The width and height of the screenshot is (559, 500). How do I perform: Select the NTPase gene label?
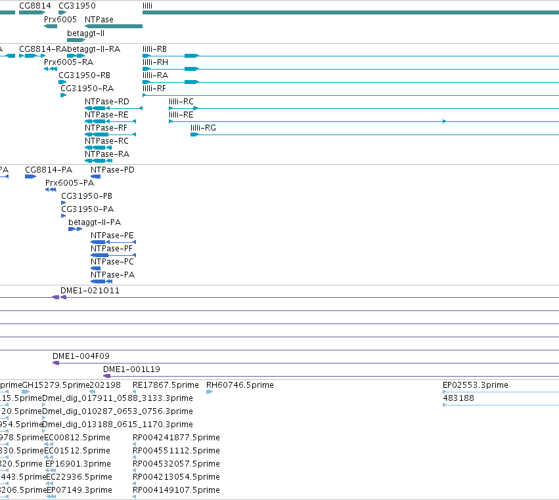point(99,19)
